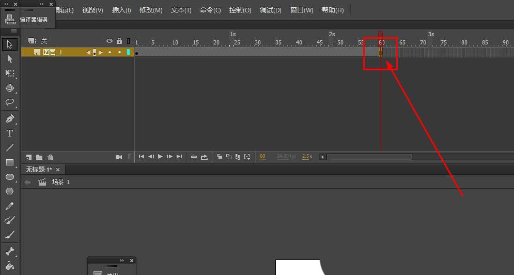Select the Pen tool
514x275 pixels.
point(9,118)
